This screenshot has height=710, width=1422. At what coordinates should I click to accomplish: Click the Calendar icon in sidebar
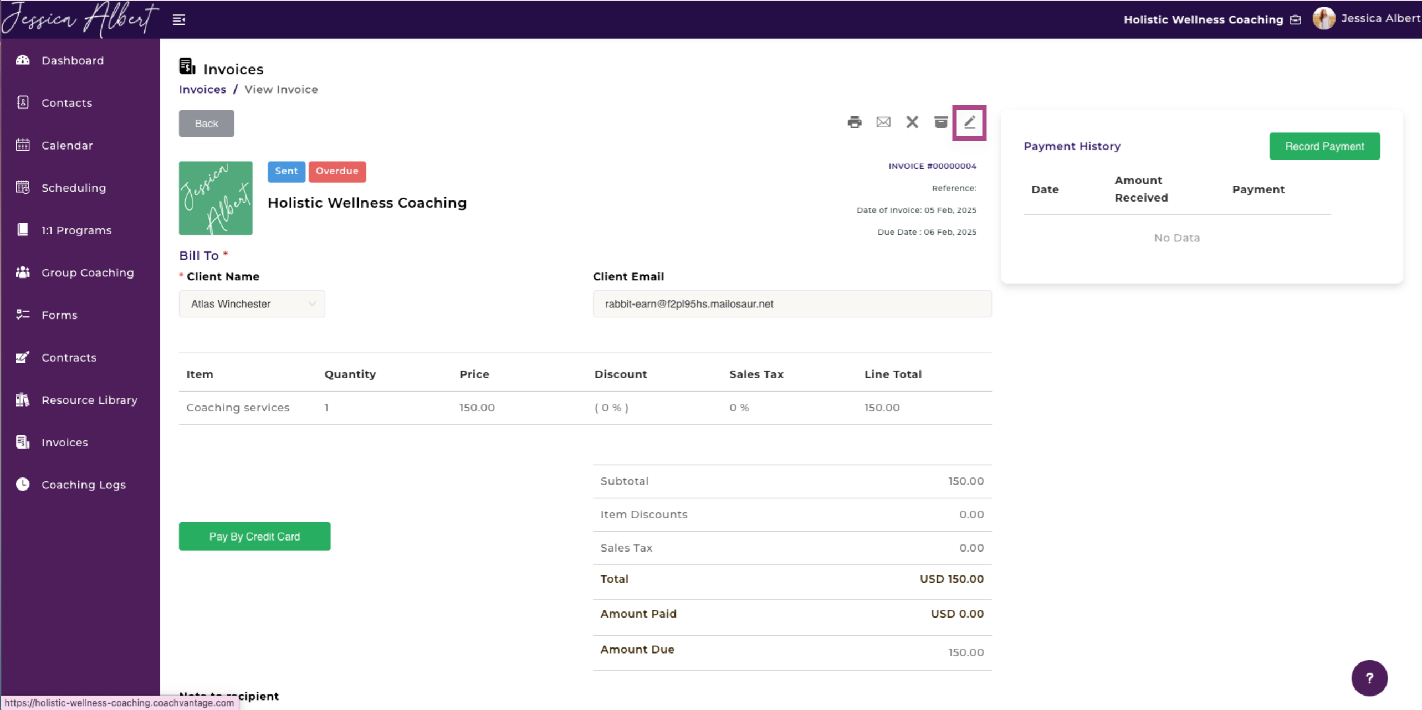23,145
